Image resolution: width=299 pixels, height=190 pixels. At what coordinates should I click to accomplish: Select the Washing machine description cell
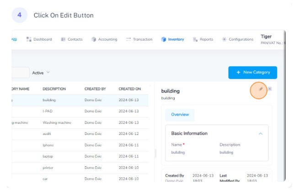point(57,123)
